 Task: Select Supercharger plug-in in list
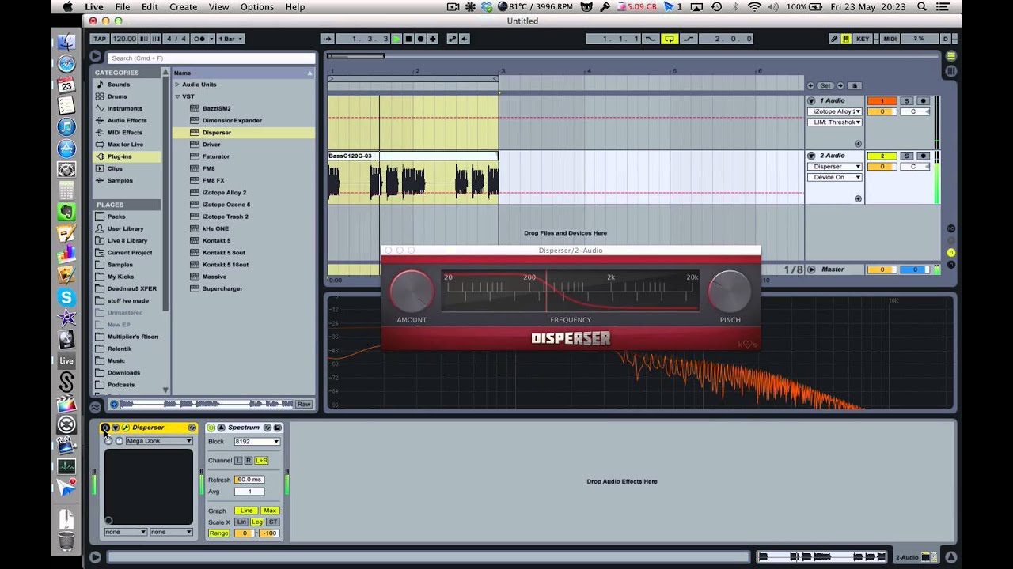point(222,288)
